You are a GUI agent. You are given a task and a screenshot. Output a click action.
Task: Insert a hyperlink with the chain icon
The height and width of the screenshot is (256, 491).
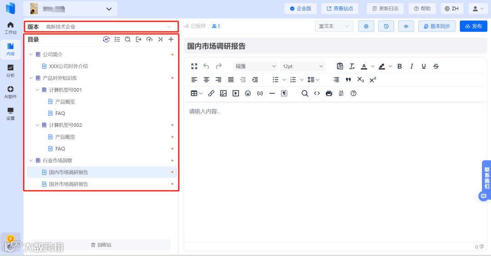(211, 93)
